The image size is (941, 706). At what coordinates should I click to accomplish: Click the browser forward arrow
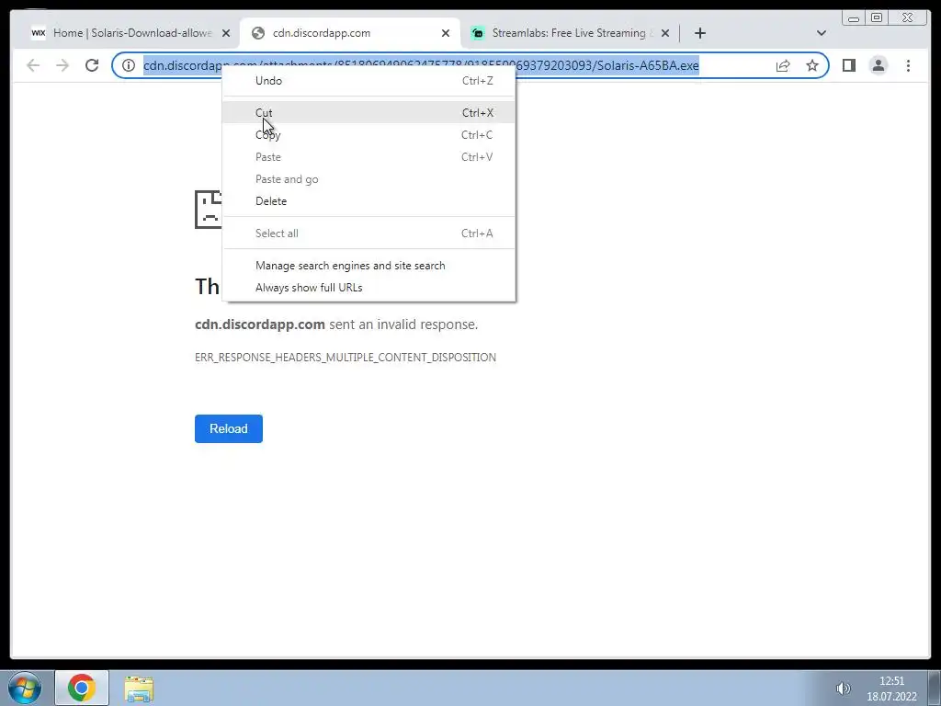pos(62,65)
